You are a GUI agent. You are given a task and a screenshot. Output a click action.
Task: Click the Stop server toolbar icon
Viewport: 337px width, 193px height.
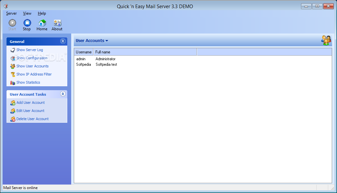point(27,23)
